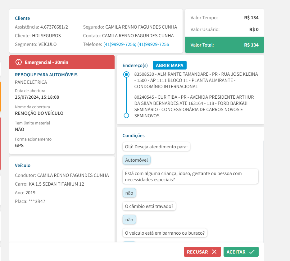Click the ACEITAR button label
Screen dimensions: 290x261
click(236, 252)
